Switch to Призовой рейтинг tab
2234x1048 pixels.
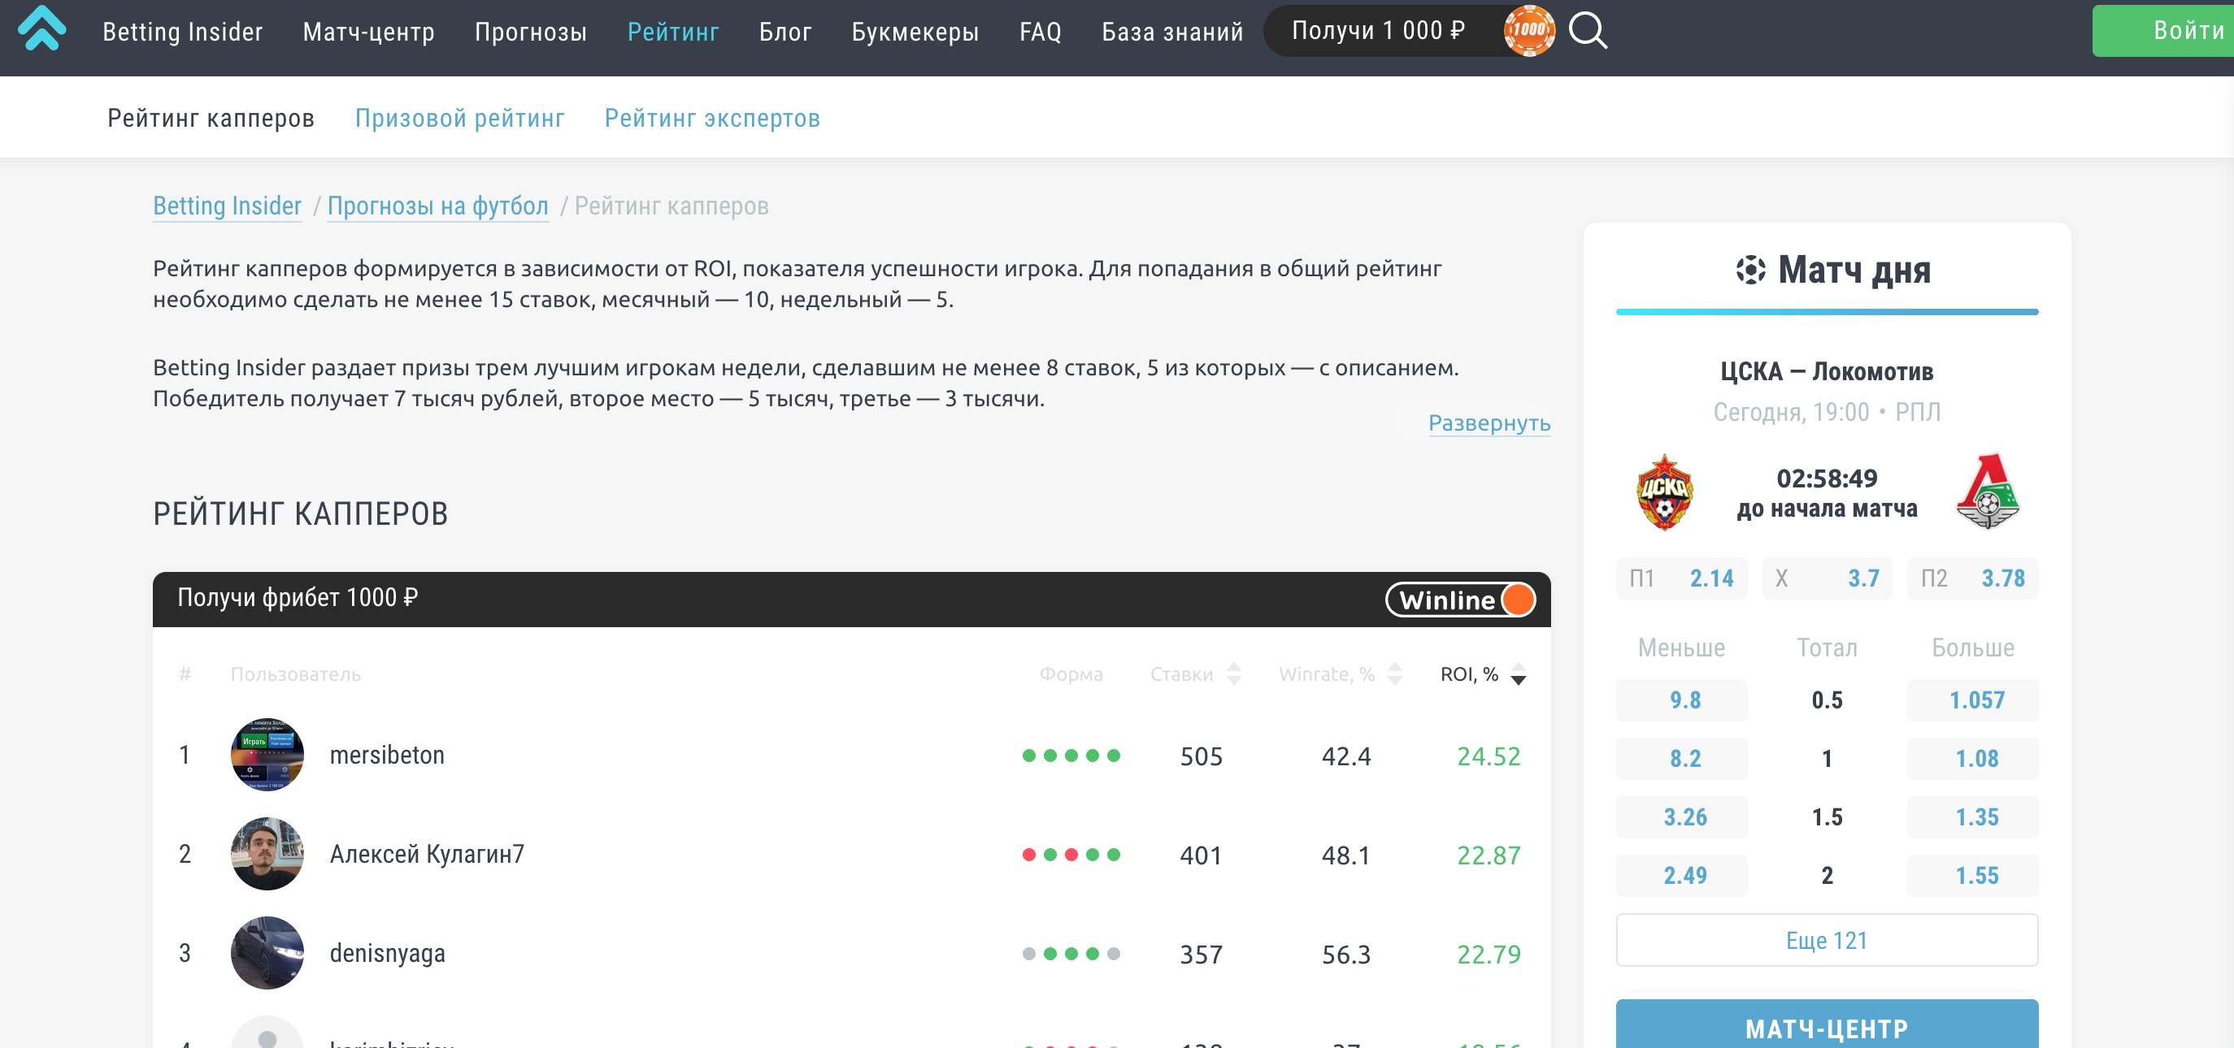[459, 118]
